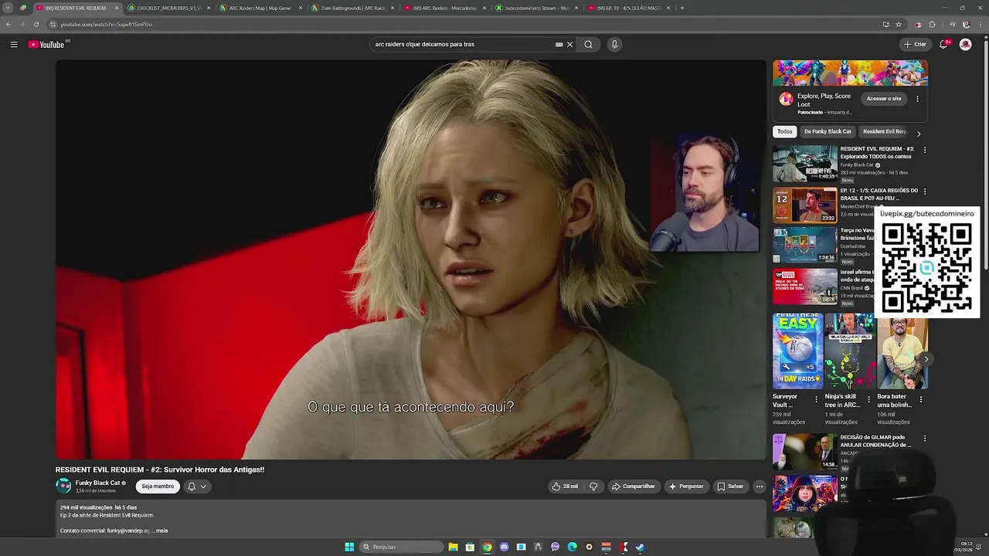Clear the search box with the X

pos(570,44)
